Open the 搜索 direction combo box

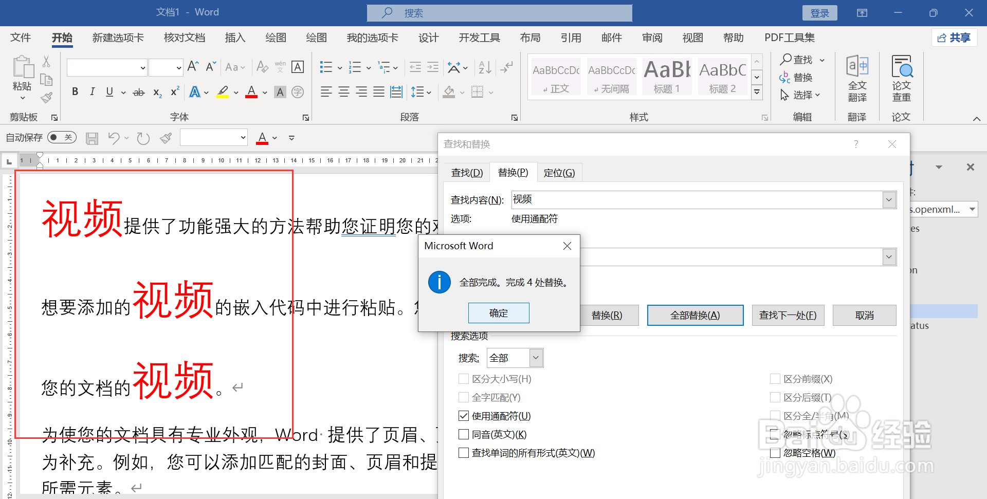515,358
